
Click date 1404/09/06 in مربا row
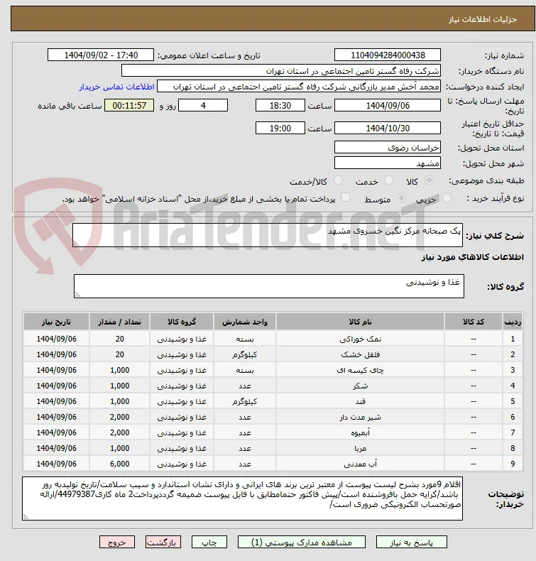(x=57, y=448)
